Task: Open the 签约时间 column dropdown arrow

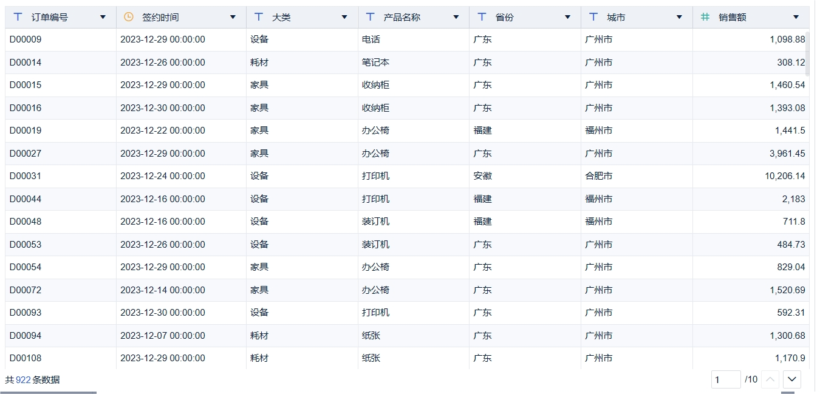Action: click(233, 18)
